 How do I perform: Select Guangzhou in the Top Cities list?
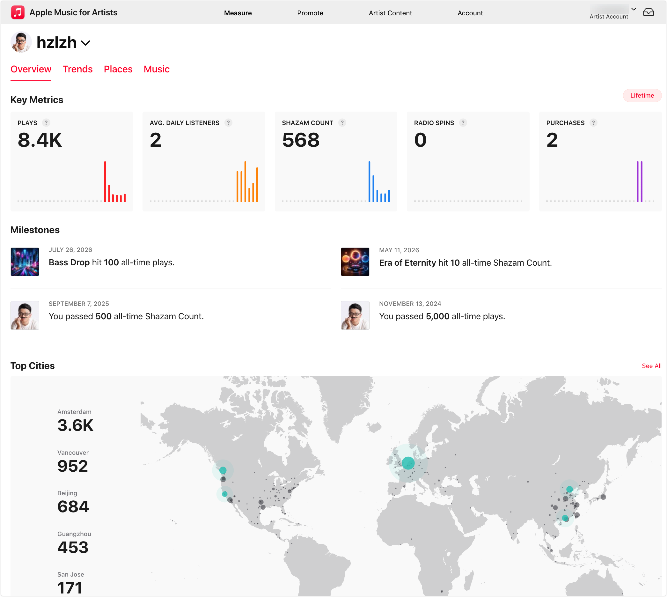click(x=74, y=543)
